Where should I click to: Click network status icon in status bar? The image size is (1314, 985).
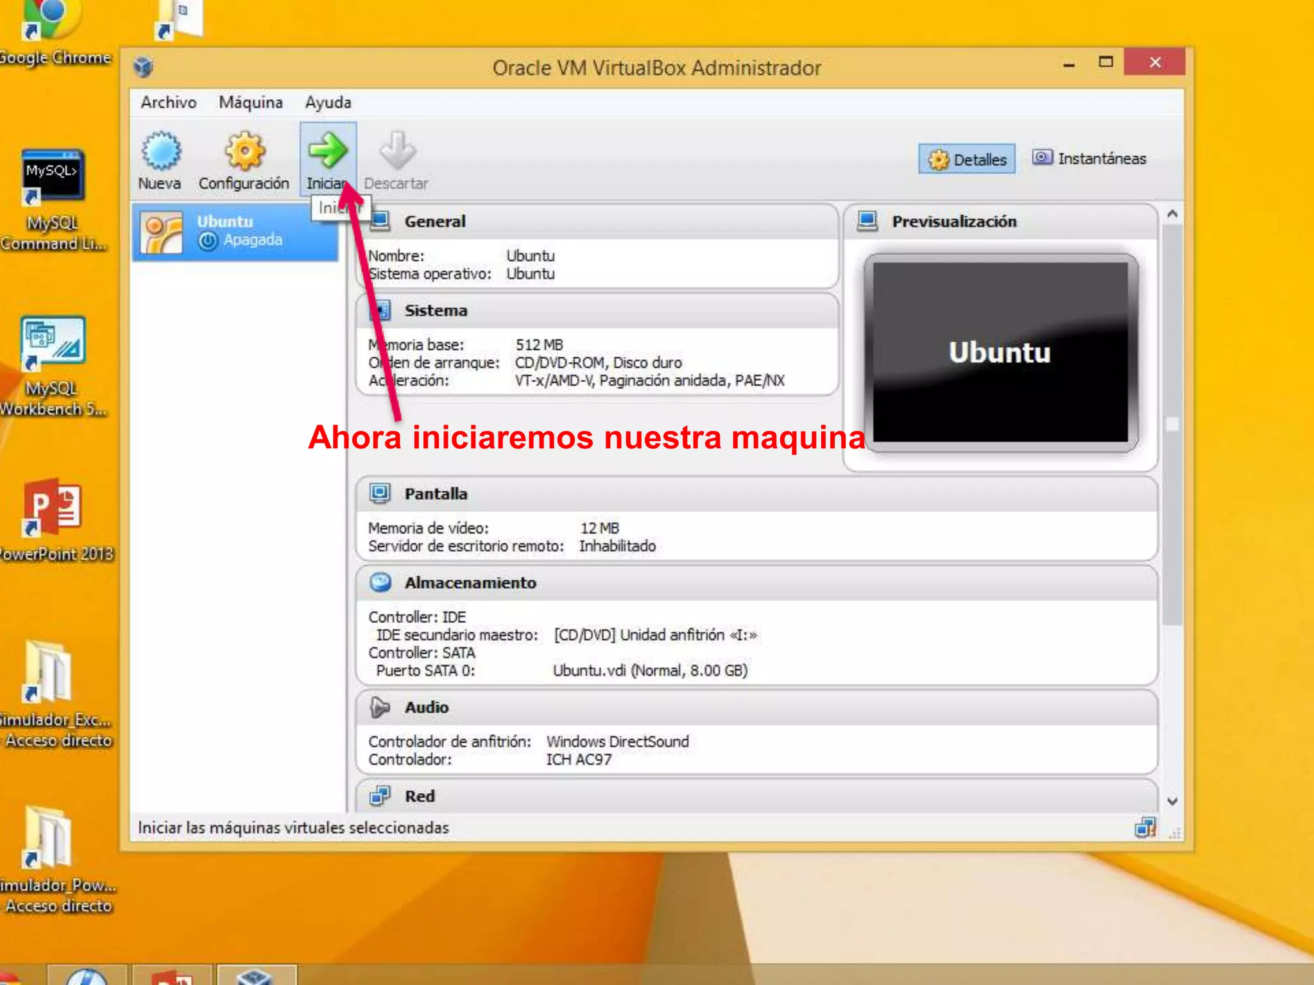[x=1145, y=828]
